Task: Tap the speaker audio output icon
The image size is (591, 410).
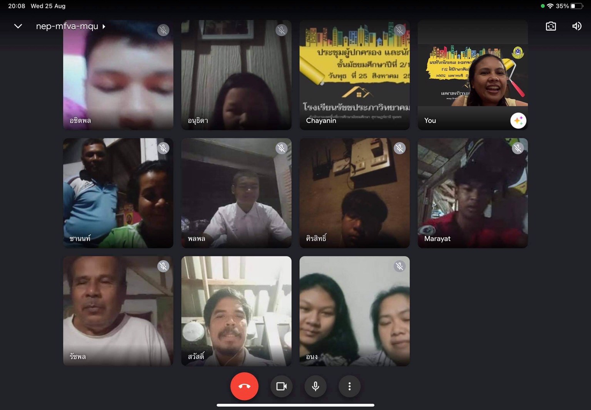Action: 576,26
